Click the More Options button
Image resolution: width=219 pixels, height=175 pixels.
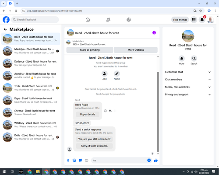[x=136, y=50]
